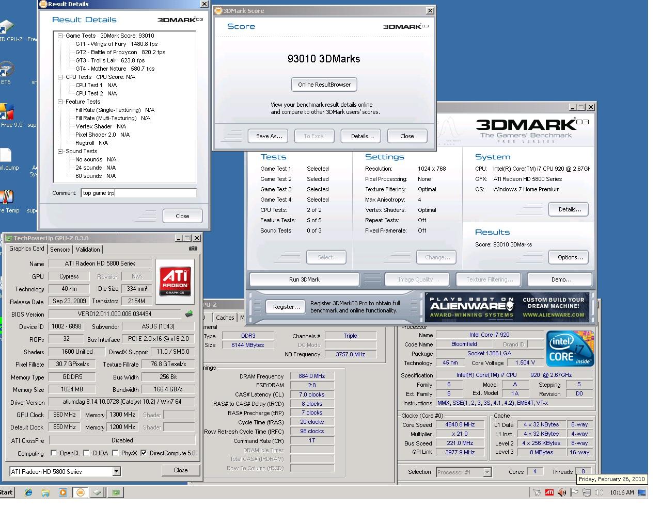Click the Windows Start button
661x528 pixels.
point(7,492)
